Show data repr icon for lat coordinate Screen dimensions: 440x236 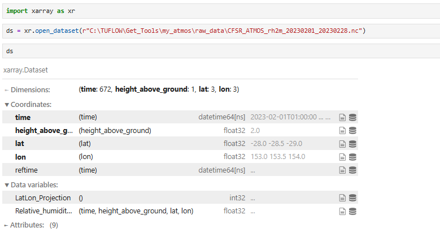[353, 144]
